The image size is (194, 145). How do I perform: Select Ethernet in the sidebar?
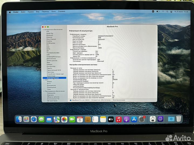(x=49, y=37)
